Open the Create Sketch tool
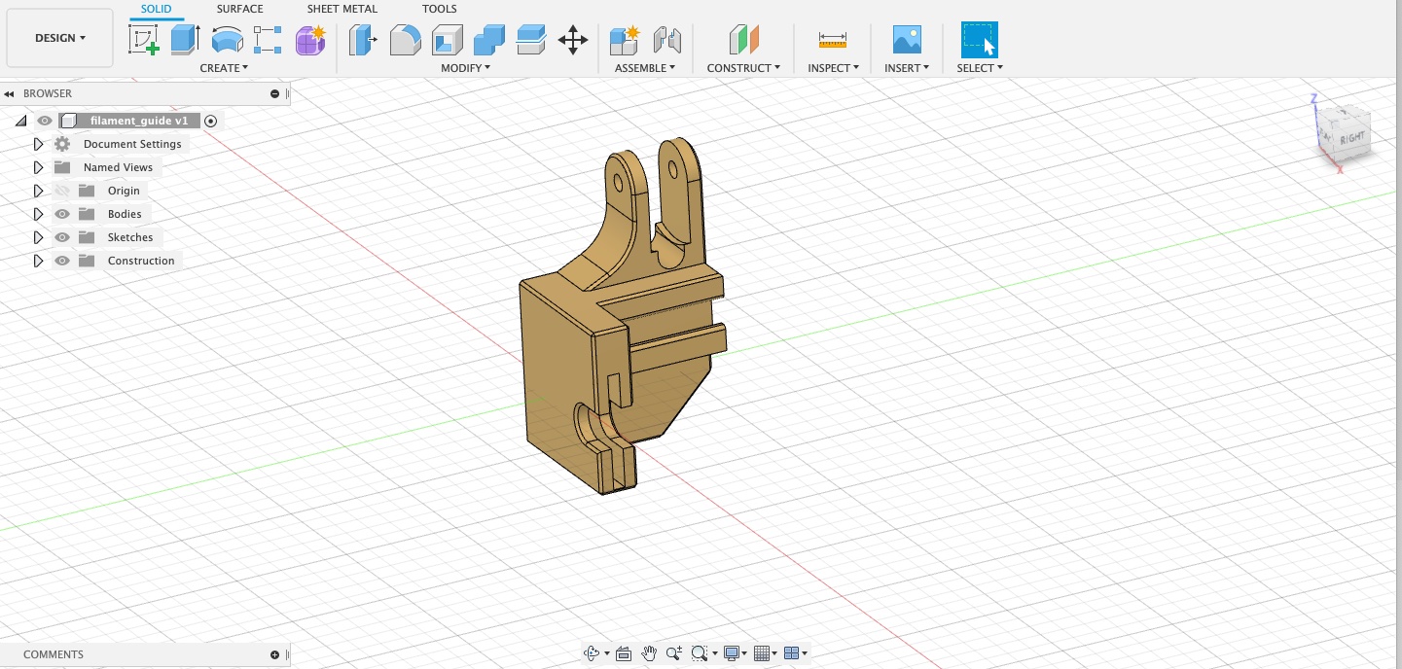 coord(144,41)
